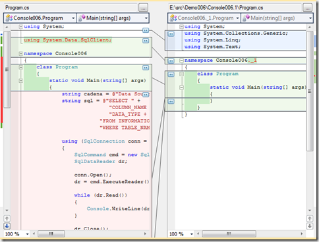
Task: Click the string cadena code line
Action: (105, 94)
